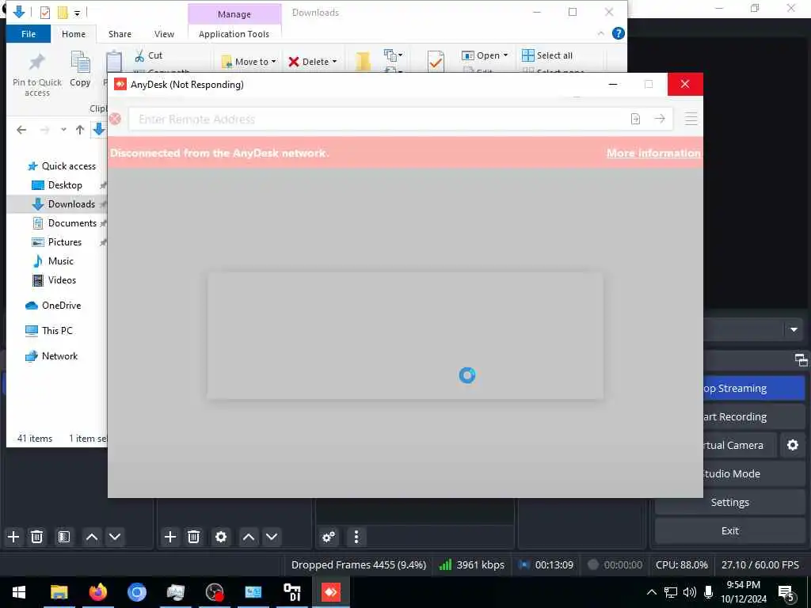Screen dimensions: 811x608
Task: Click More information link in AnyDesk
Action: click(653, 153)
